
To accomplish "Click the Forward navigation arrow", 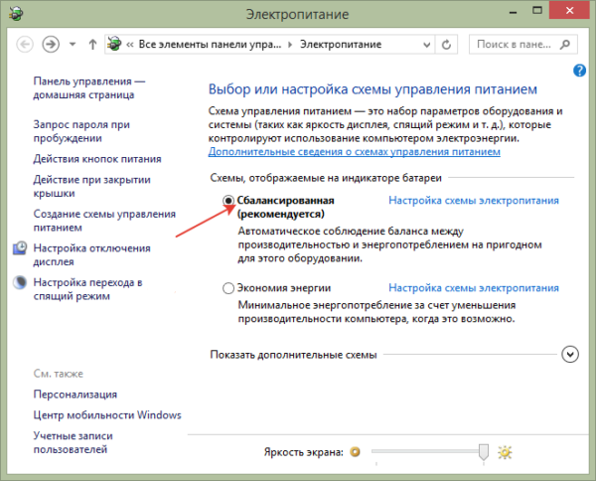I will pyautogui.click(x=51, y=45).
